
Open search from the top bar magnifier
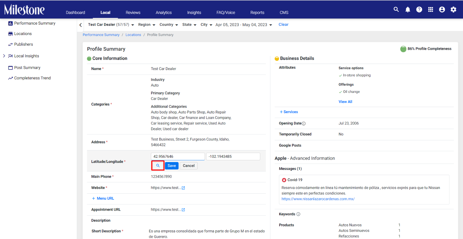(396, 10)
